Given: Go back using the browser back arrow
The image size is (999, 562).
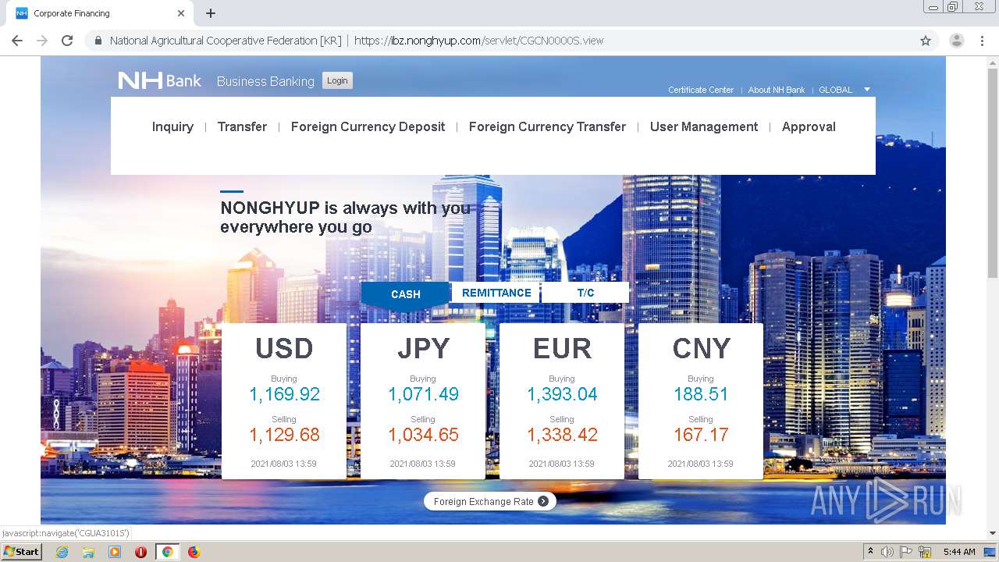Looking at the screenshot, I should click(17, 41).
